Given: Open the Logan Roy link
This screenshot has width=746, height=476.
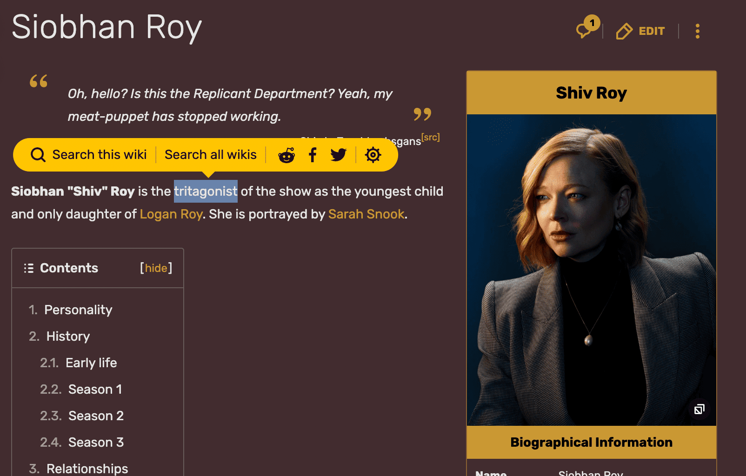Looking at the screenshot, I should pyautogui.click(x=171, y=214).
